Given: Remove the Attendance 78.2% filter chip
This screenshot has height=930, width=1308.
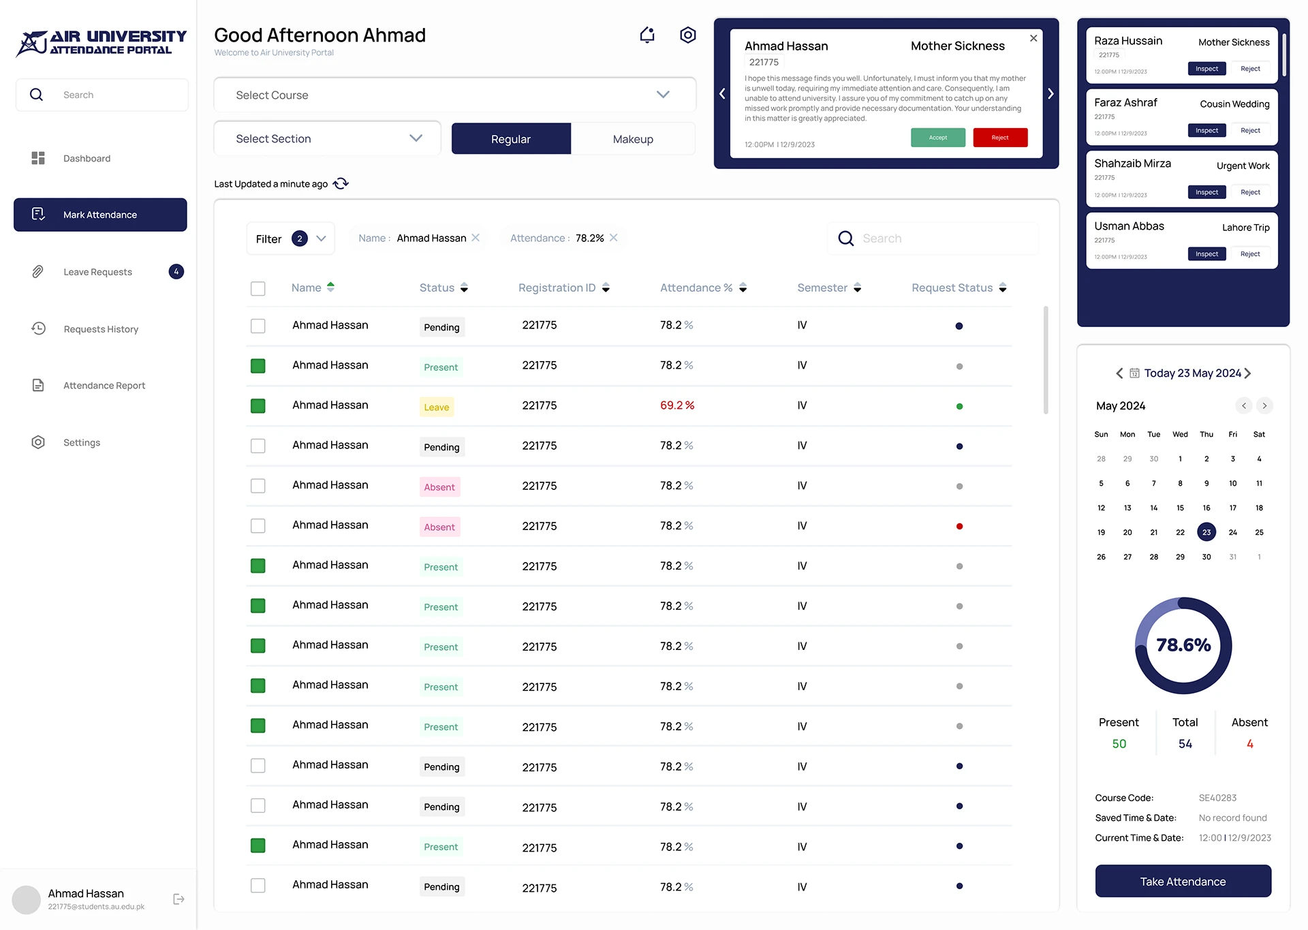Looking at the screenshot, I should coord(613,237).
